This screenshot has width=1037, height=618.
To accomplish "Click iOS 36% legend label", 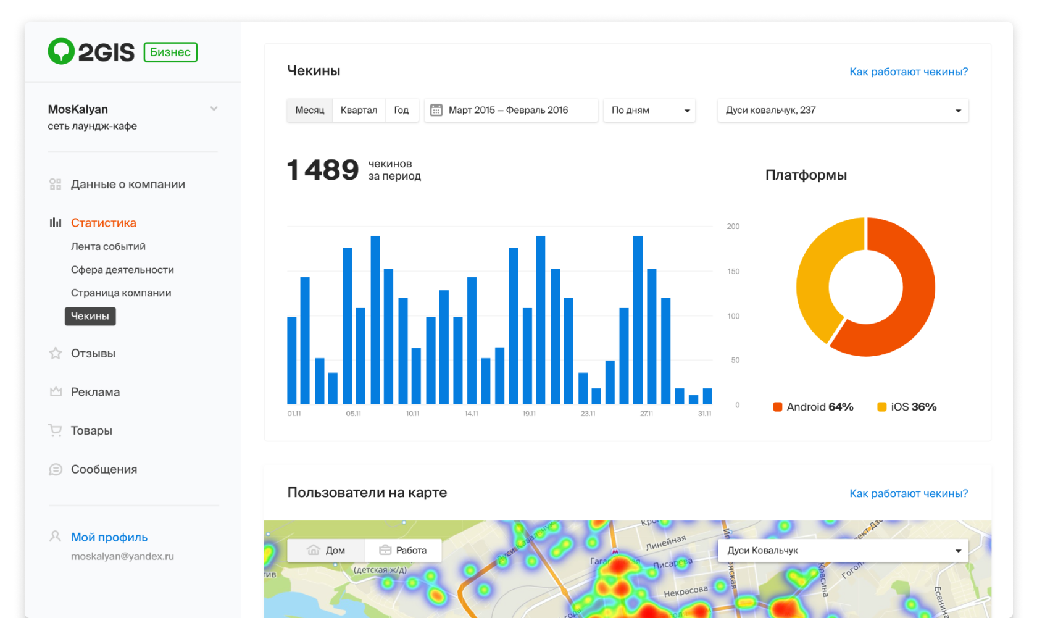I will [914, 407].
